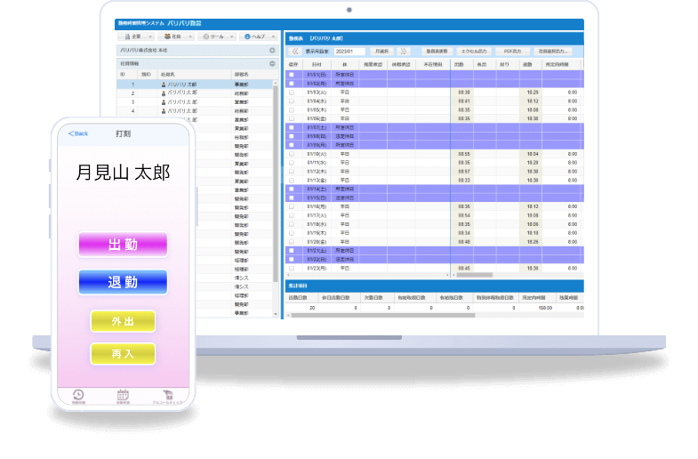
Task: Open the ツール menu gear icon
Action: 205,36
